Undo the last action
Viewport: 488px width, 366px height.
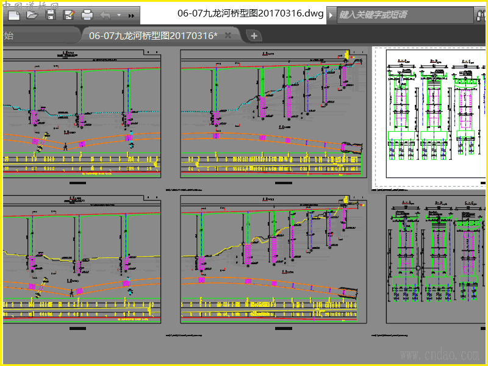(x=106, y=14)
